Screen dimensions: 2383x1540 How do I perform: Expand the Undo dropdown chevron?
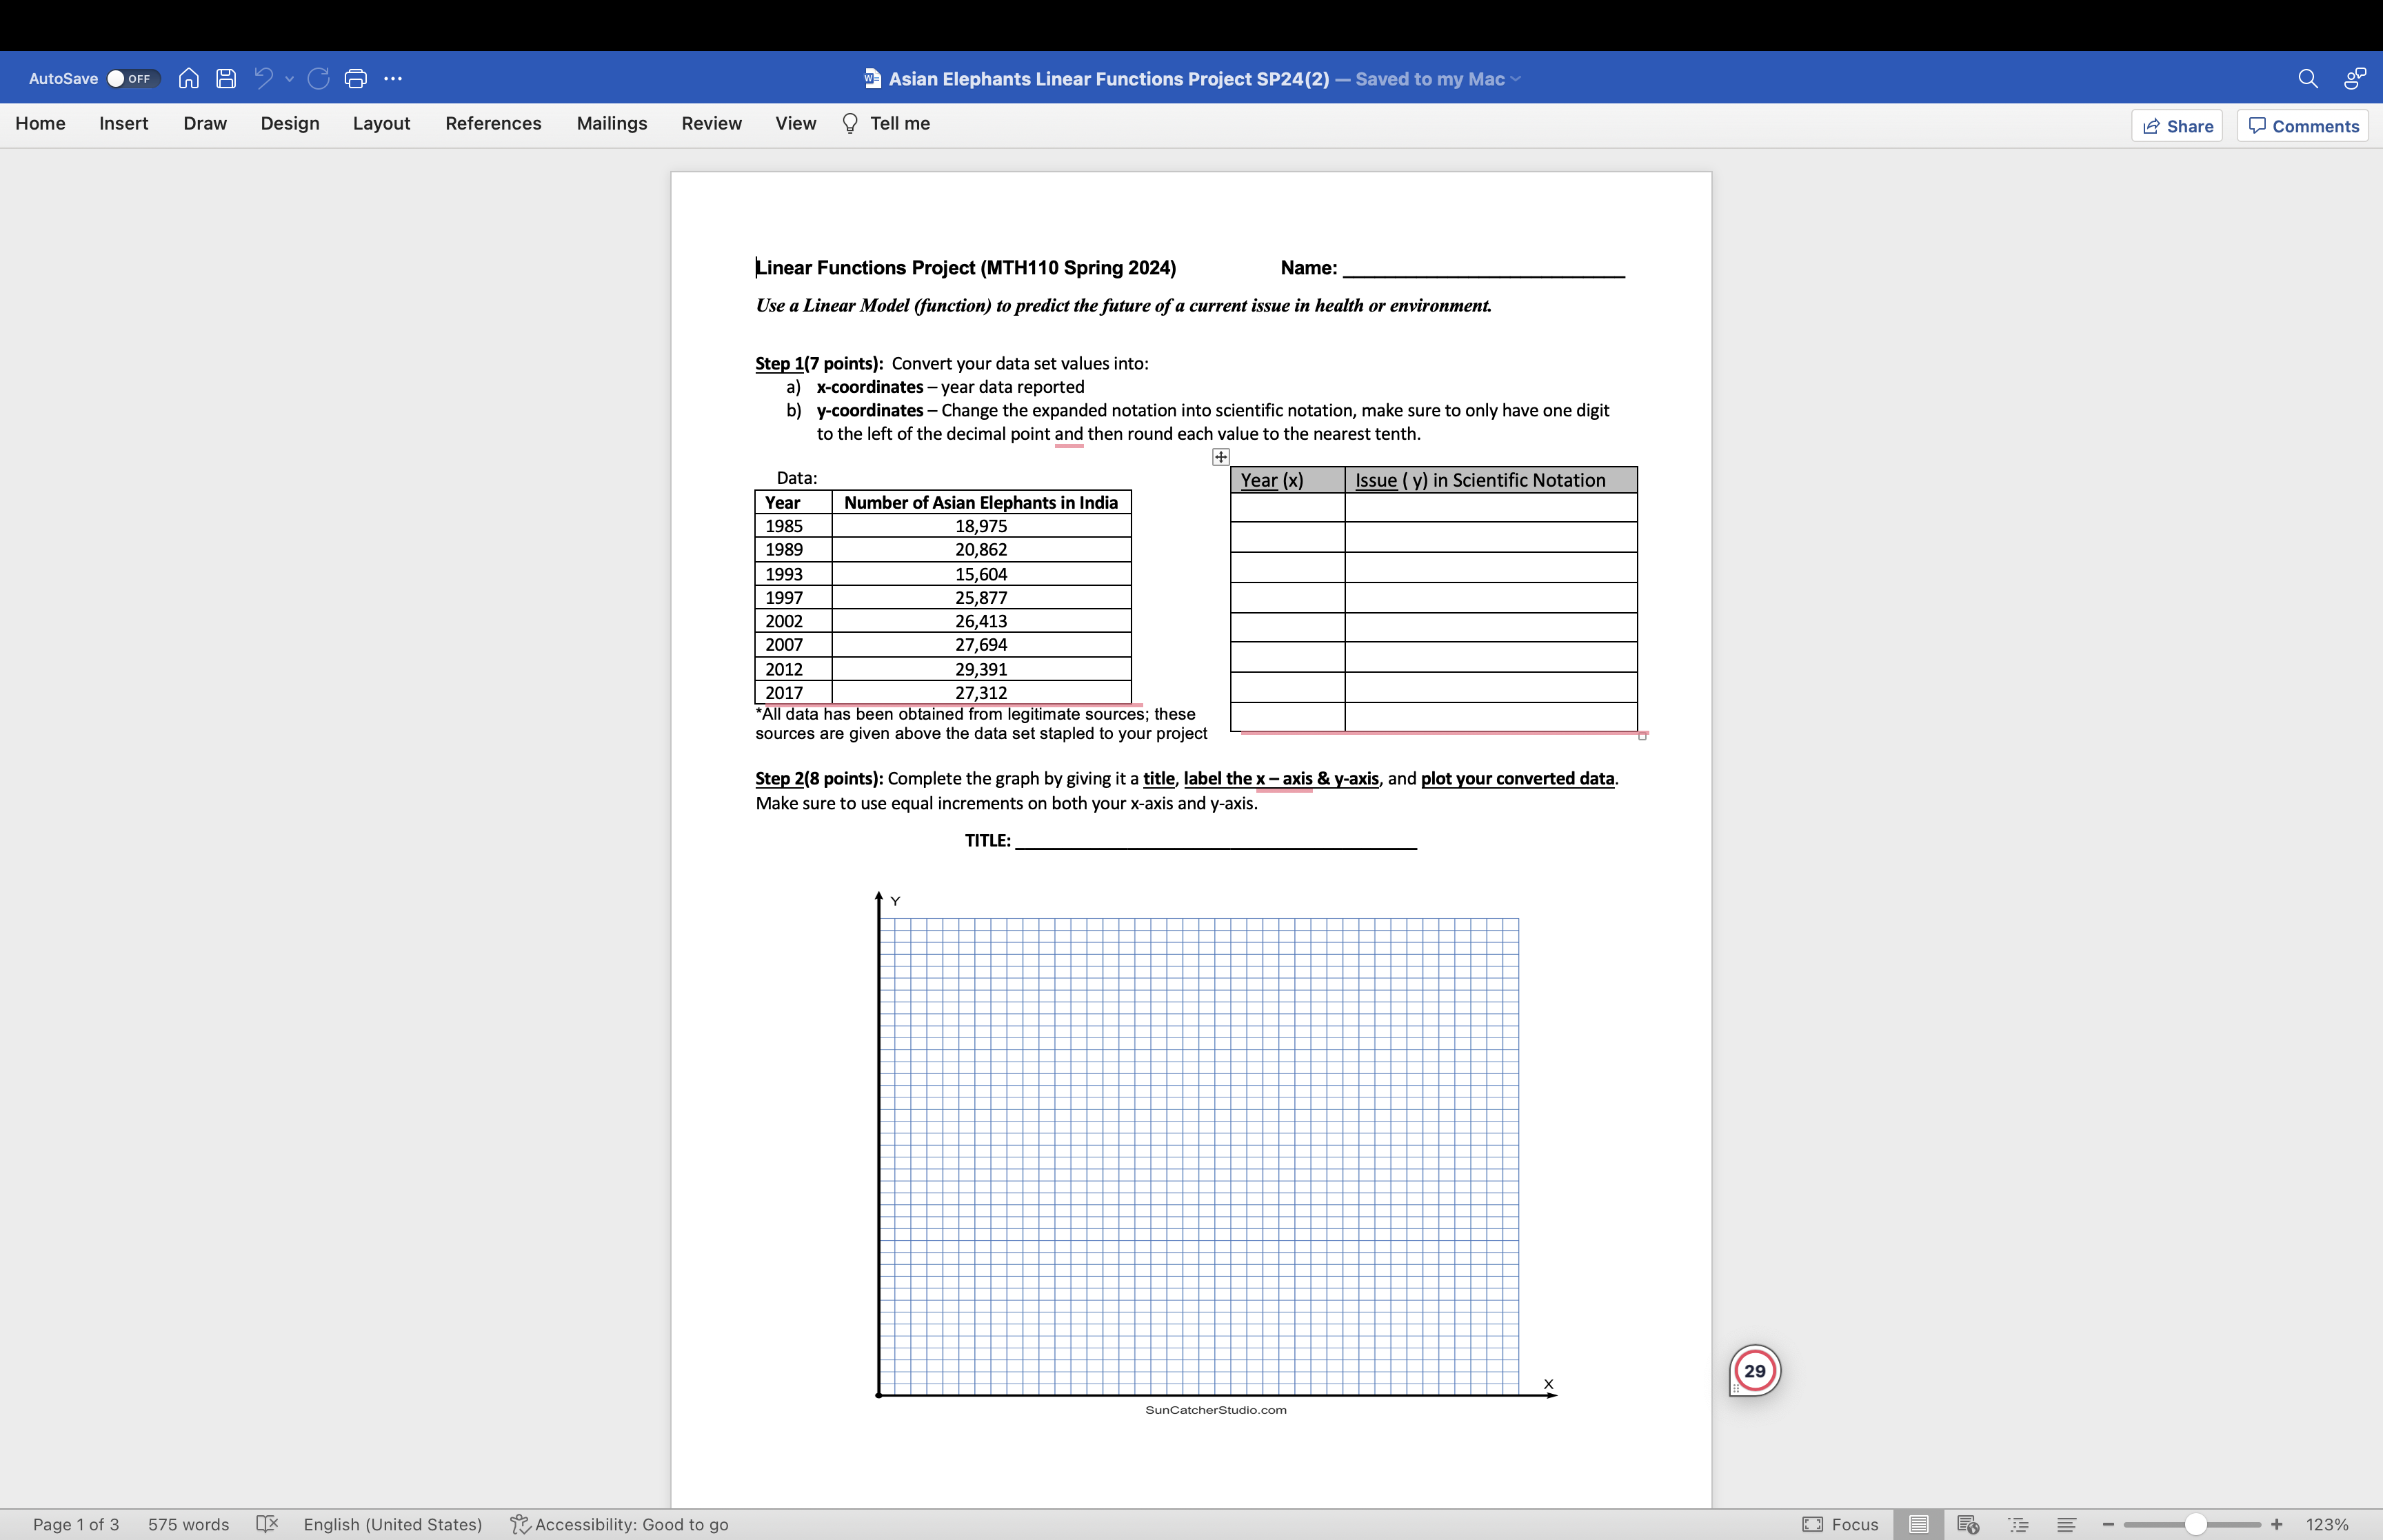tap(289, 78)
